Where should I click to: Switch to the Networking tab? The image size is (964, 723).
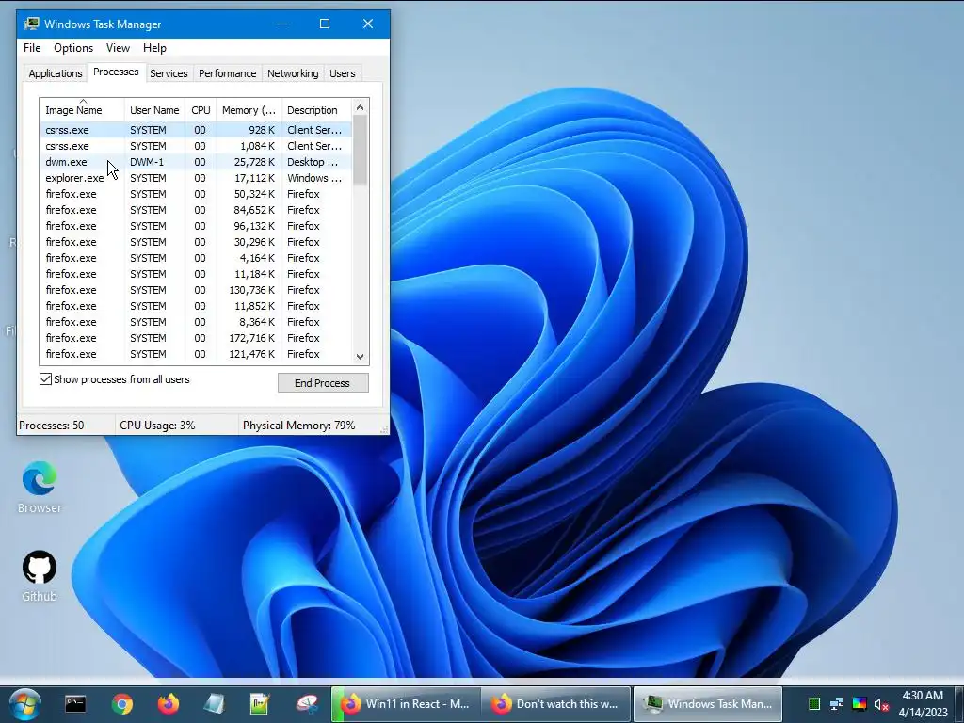[x=293, y=73]
